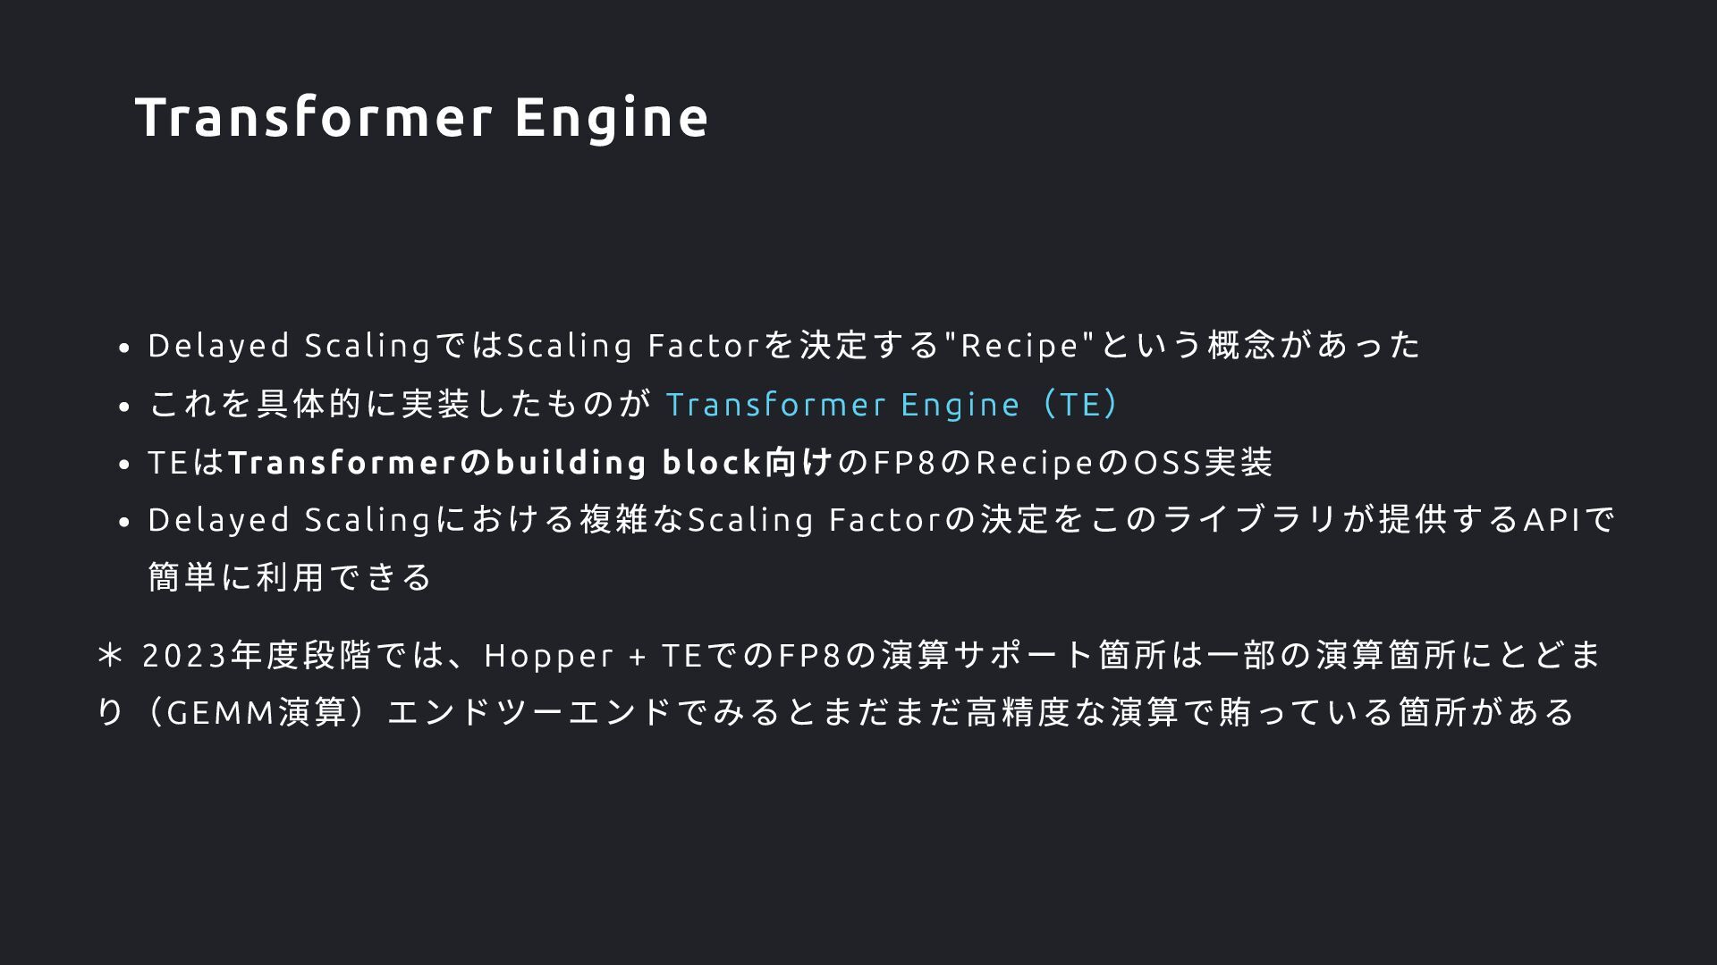Screen dimensions: 1717x965
Task: Click the bullet dot before これを具体的に
Action: coord(125,407)
